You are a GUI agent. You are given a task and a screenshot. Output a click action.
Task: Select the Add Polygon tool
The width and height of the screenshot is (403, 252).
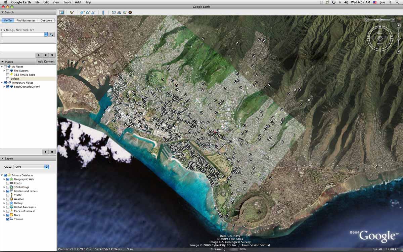82,12
